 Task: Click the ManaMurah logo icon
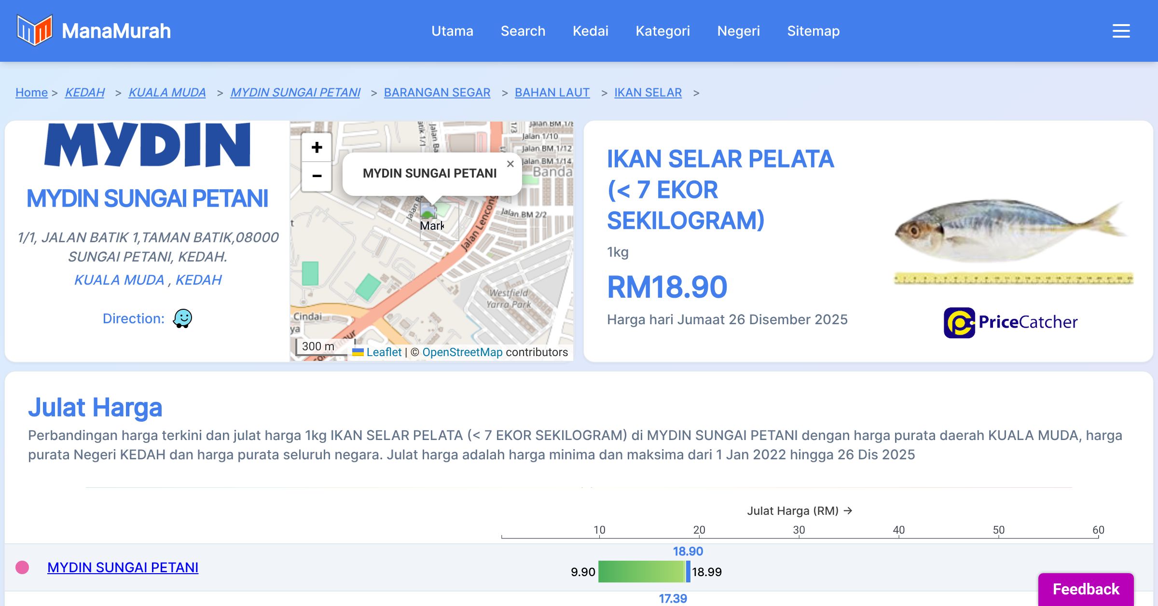(x=34, y=30)
